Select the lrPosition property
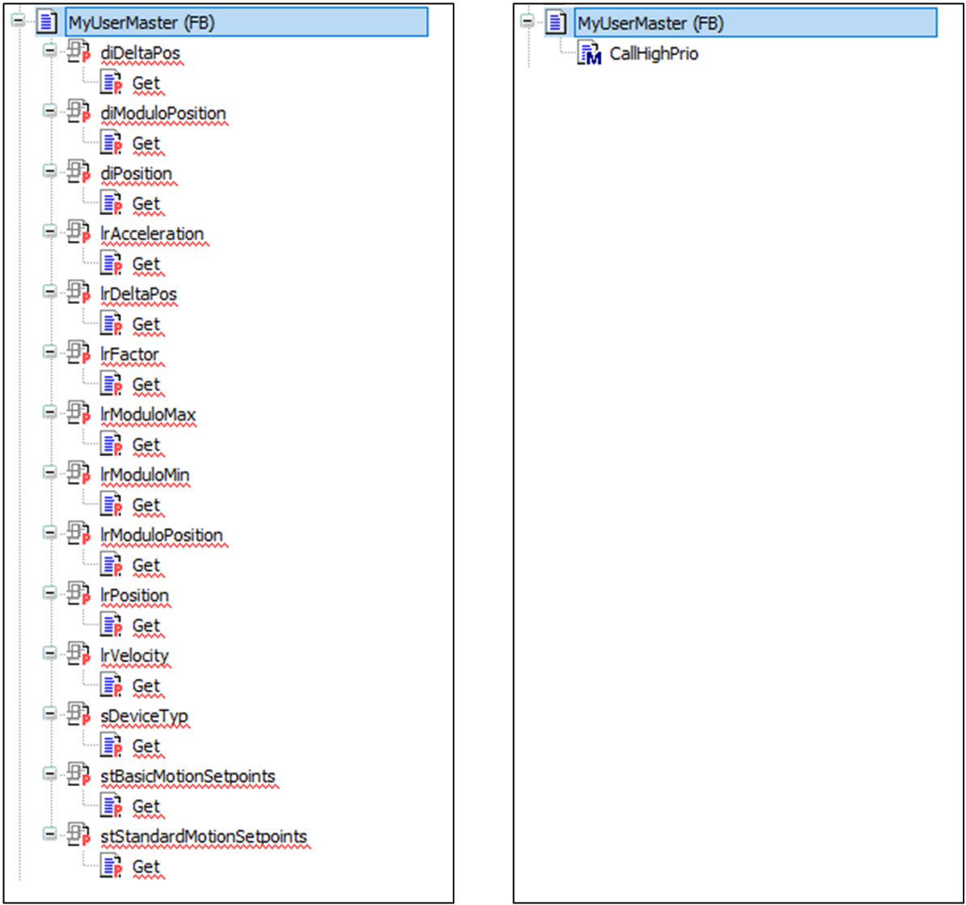966x905 pixels. tap(134, 596)
